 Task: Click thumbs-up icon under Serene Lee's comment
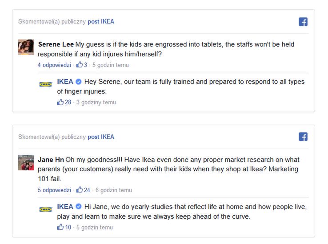80,65
